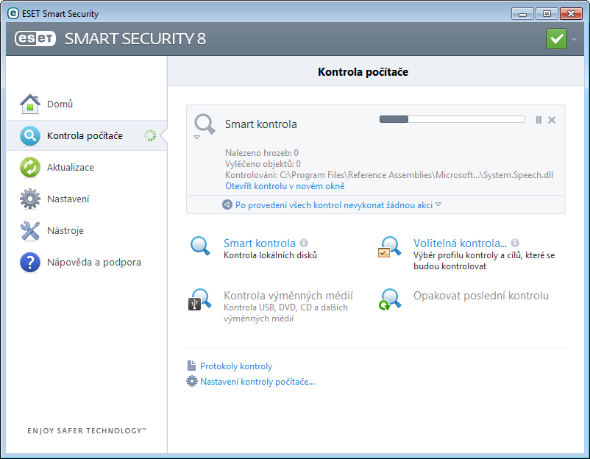The width and height of the screenshot is (590, 459).
Task: Click the ESET title bar app icon
Action: tap(13, 13)
